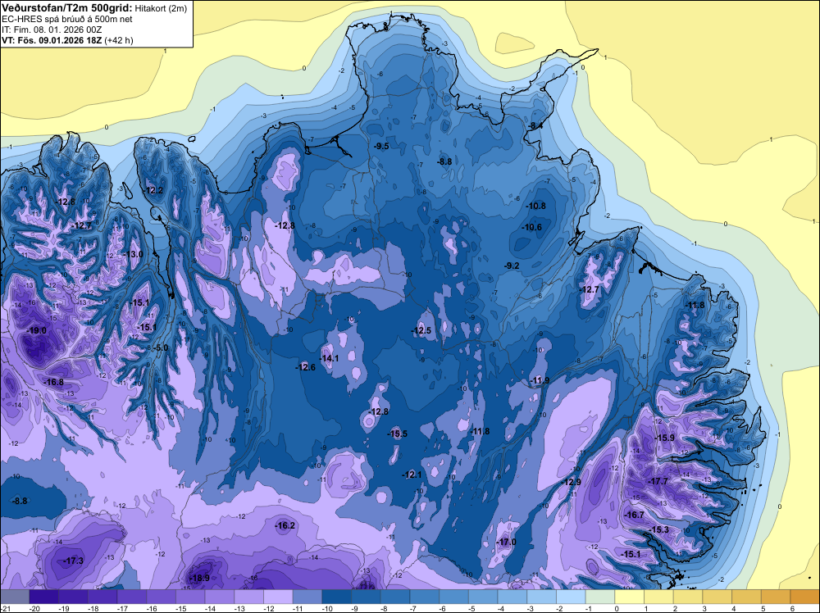Click the -12.1 temperature value
Screen dimensions: 820x613
[x=412, y=475]
